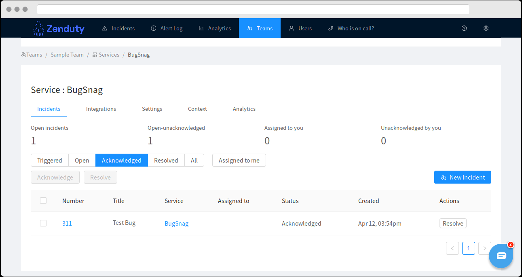Open Who is on call? page
The height and width of the screenshot is (277, 522).
pyautogui.click(x=351, y=28)
